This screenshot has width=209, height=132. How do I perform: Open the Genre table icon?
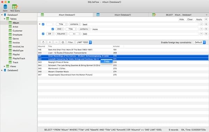click(x=10, y=39)
